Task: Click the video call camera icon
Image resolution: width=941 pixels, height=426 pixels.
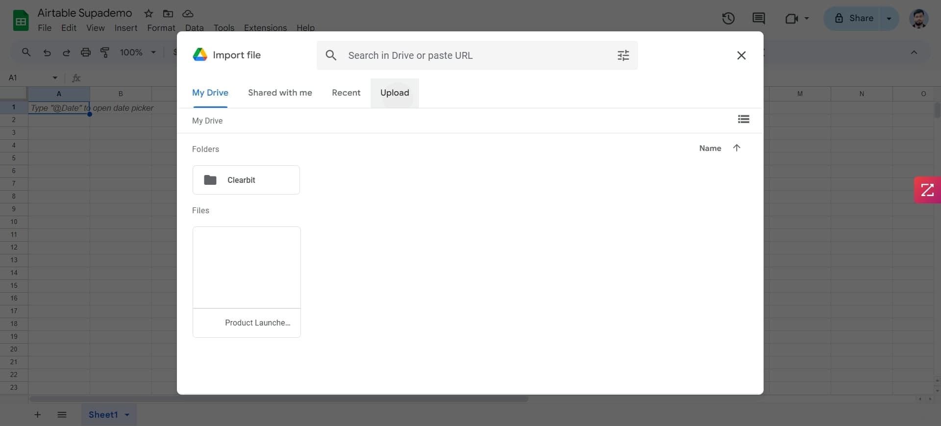Action: coord(791,19)
